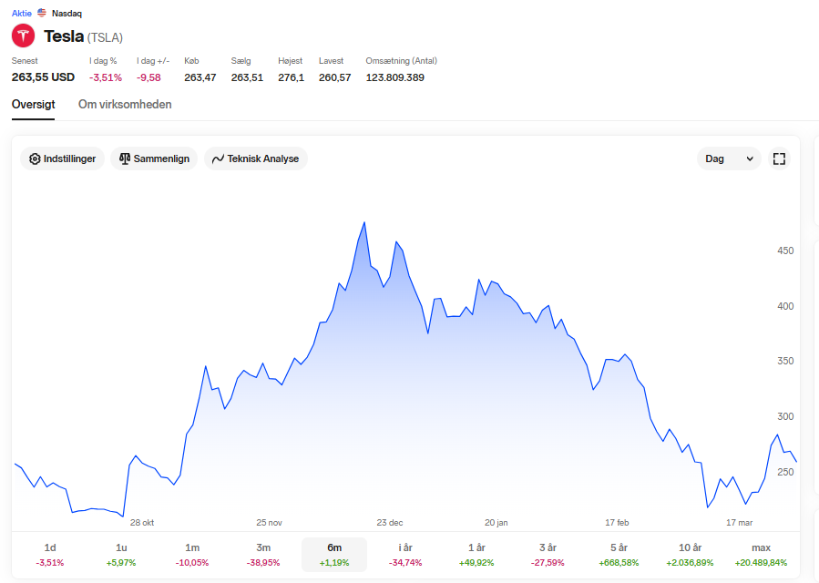Click the turnover value 123.809.389
This screenshot has width=819, height=583.
(394, 77)
